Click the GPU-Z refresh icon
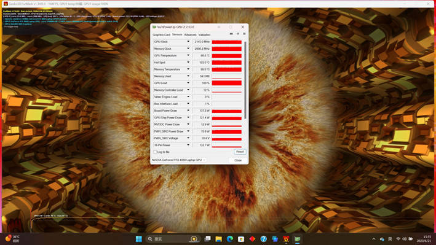This screenshot has width=436, height=245. coord(238,34)
